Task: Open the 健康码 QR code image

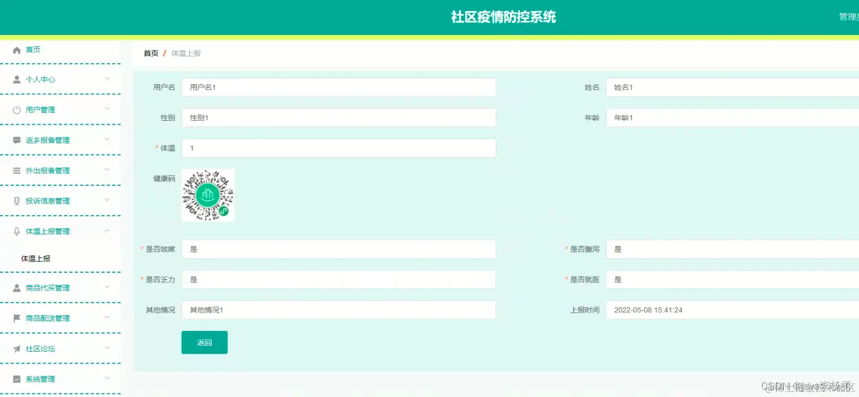Action: 208,195
